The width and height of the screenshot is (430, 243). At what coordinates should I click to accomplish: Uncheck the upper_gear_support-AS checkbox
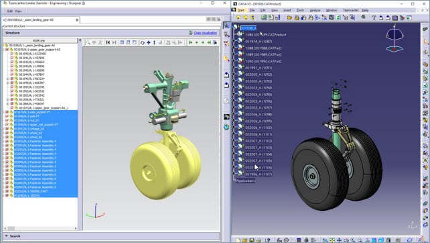click(x=7, y=50)
